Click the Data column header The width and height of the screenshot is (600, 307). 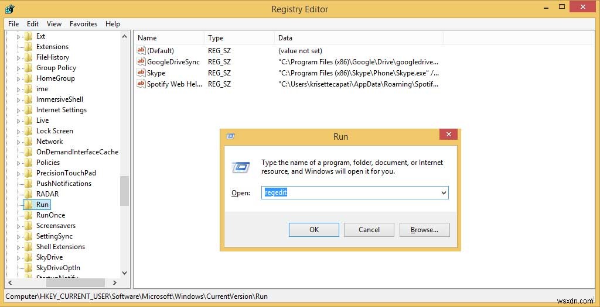pyautogui.click(x=359, y=38)
